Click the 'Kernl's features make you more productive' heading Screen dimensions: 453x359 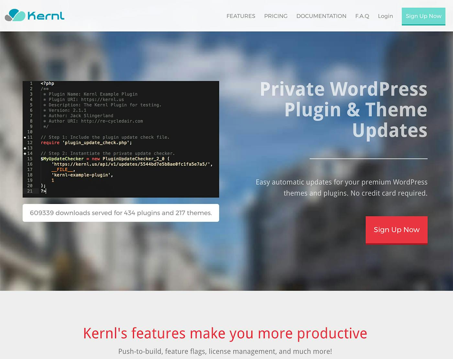(x=225, y=333)
